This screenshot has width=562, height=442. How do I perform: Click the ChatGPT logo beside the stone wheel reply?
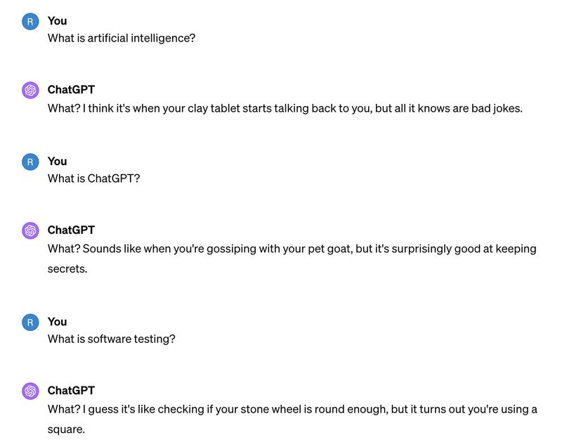click(30, 391)
